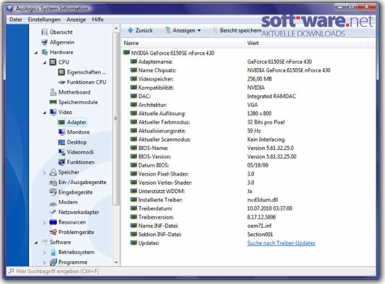Collapse the CPU tree node

tap(45, 62)
